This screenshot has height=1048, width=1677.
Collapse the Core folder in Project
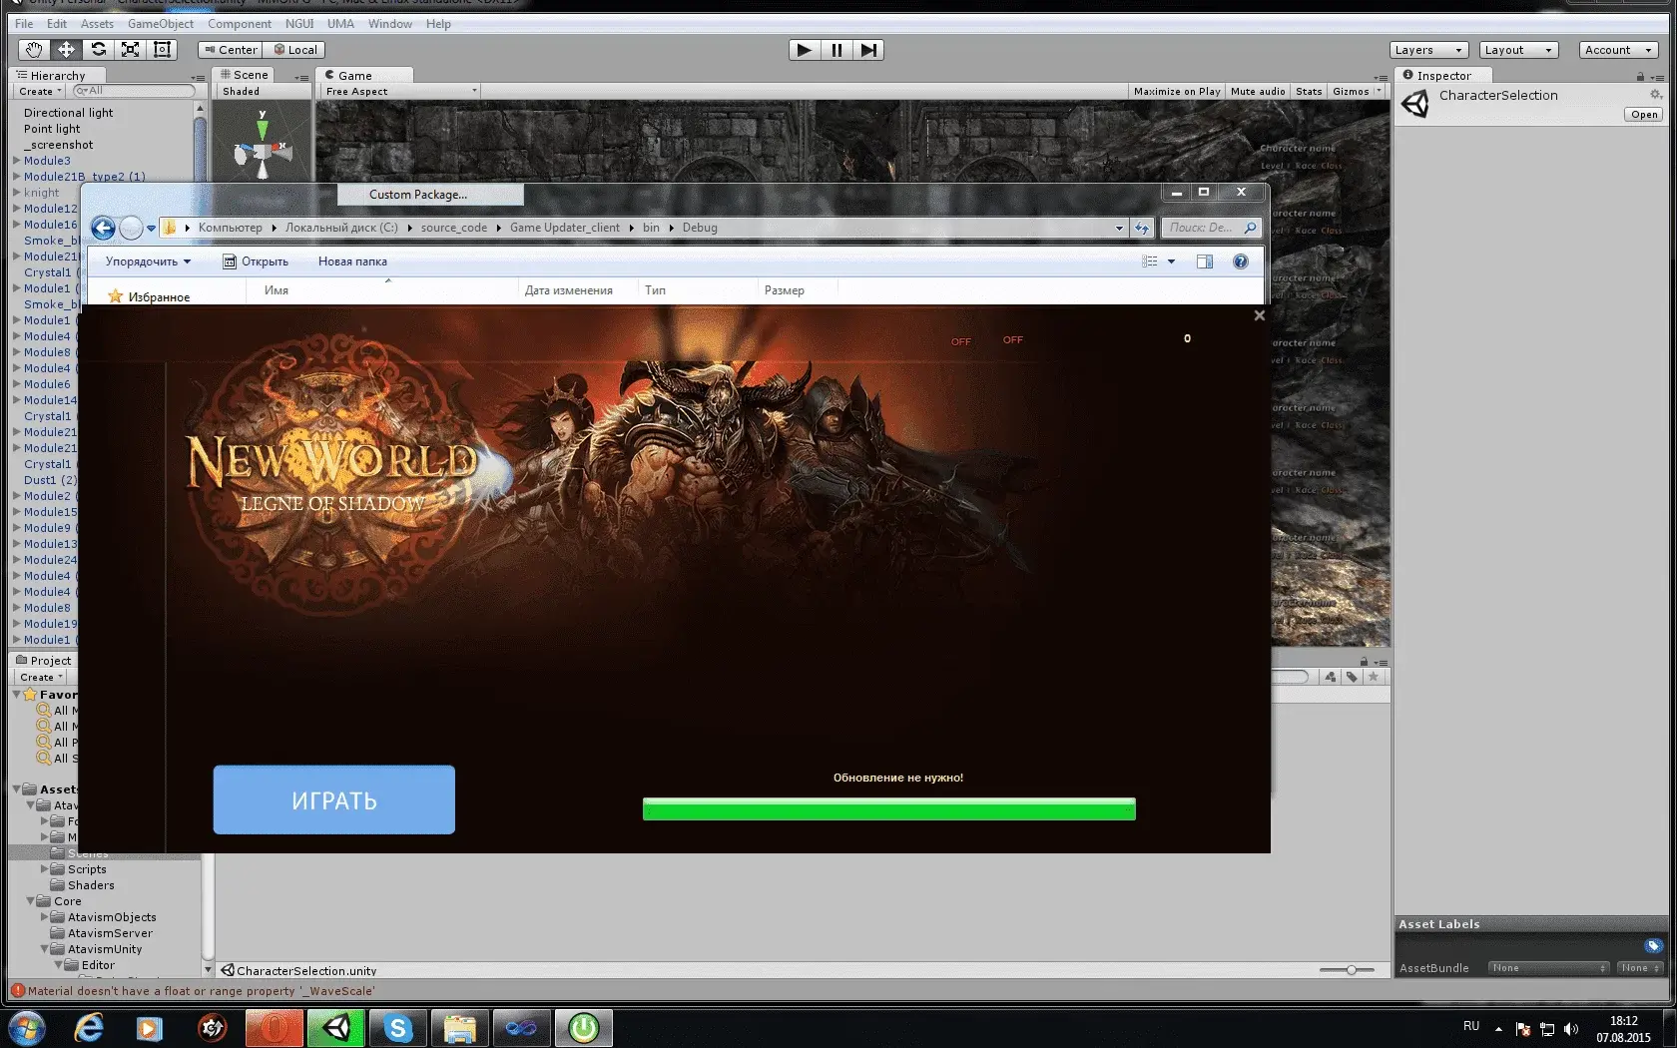30,901
